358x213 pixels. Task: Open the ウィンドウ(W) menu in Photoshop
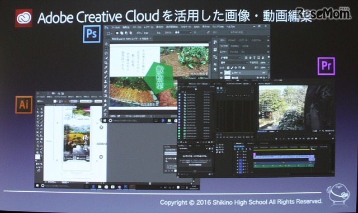pyautogui.click(x=218, y=27)
